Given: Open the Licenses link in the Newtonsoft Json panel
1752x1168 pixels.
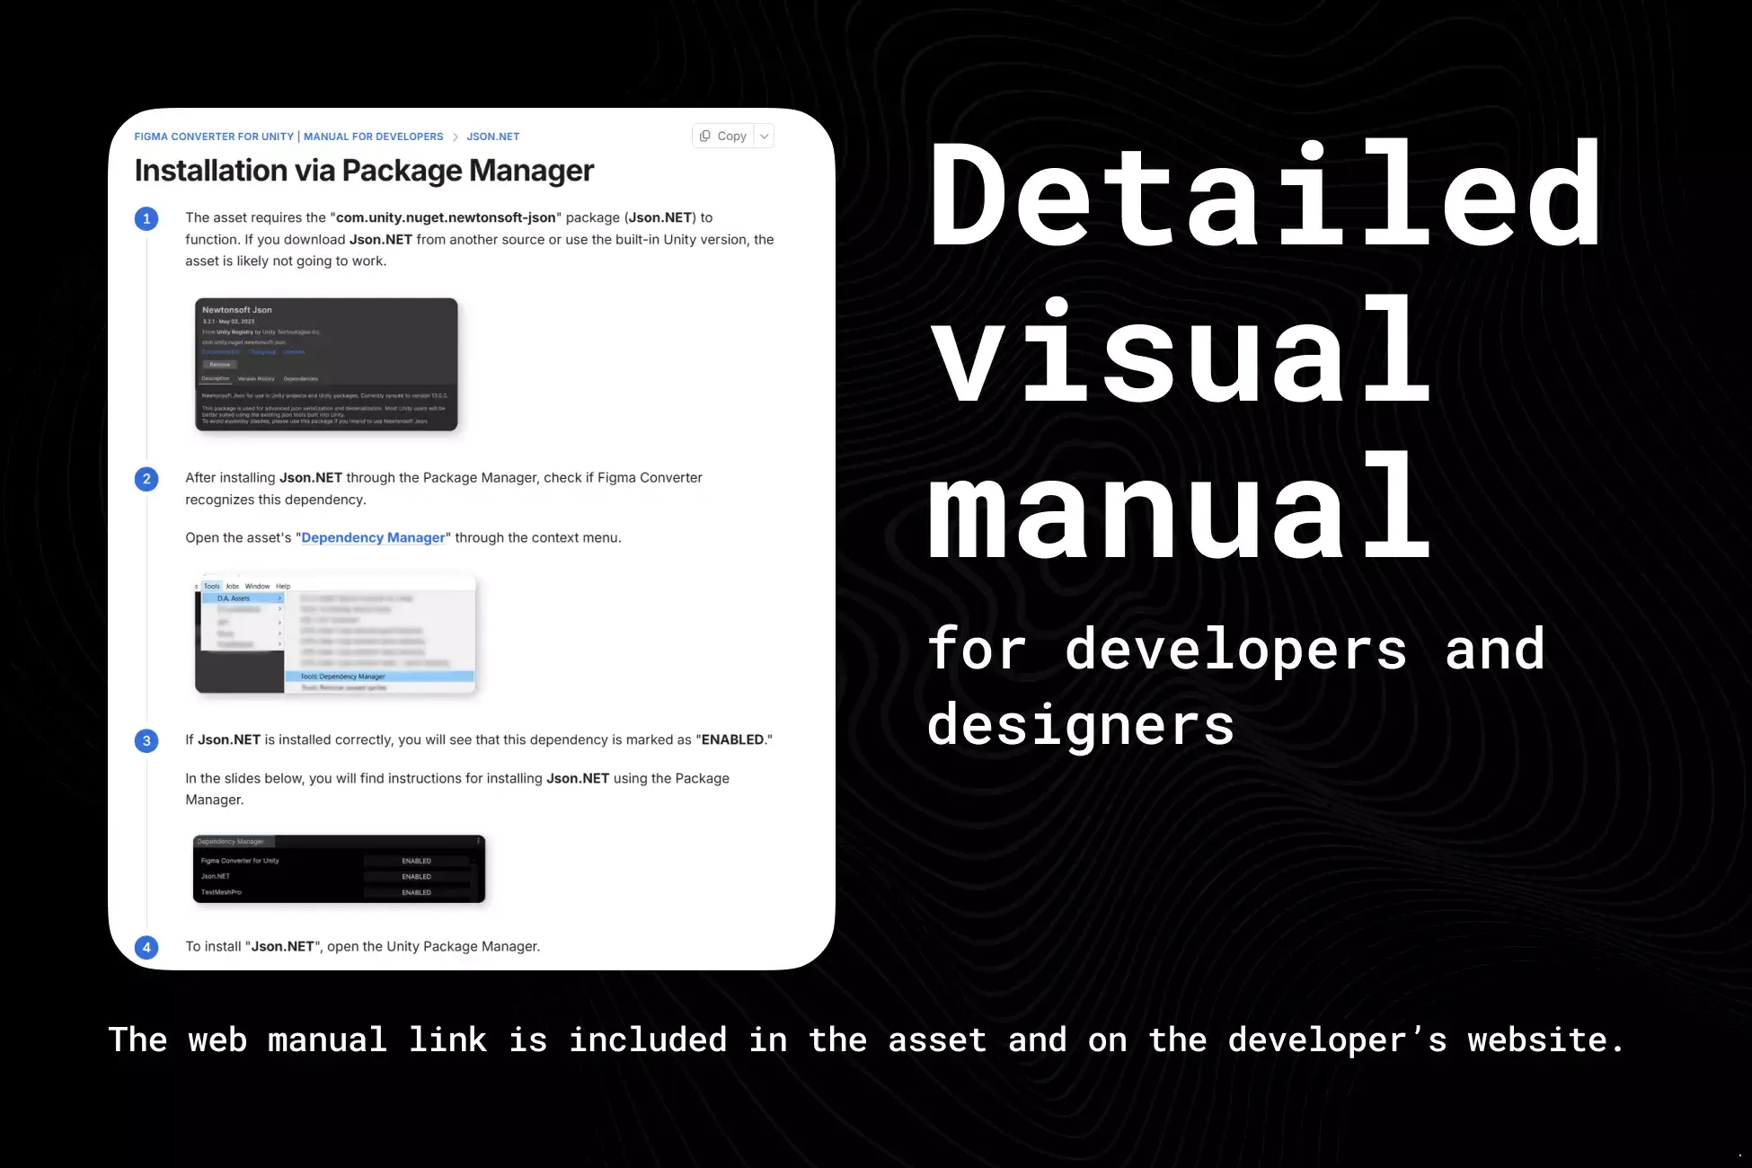Looking at the screenshot, I should [294, 352].
